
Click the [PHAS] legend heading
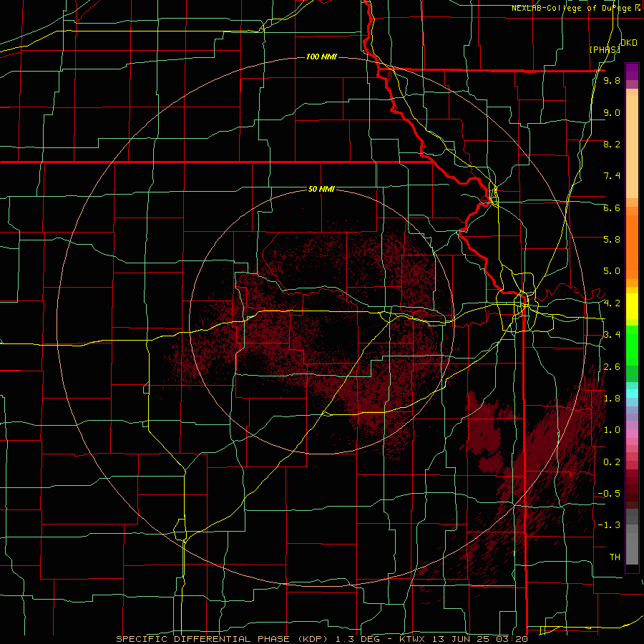[605, 49]
